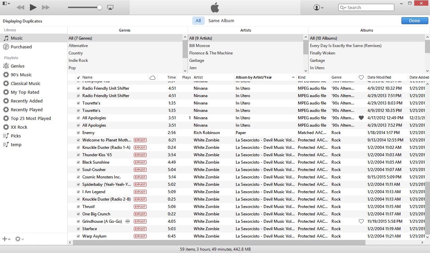Viewport: 430px width, 253px height.
Task: Open the AirPlay output icon
Action: (110, 7)
